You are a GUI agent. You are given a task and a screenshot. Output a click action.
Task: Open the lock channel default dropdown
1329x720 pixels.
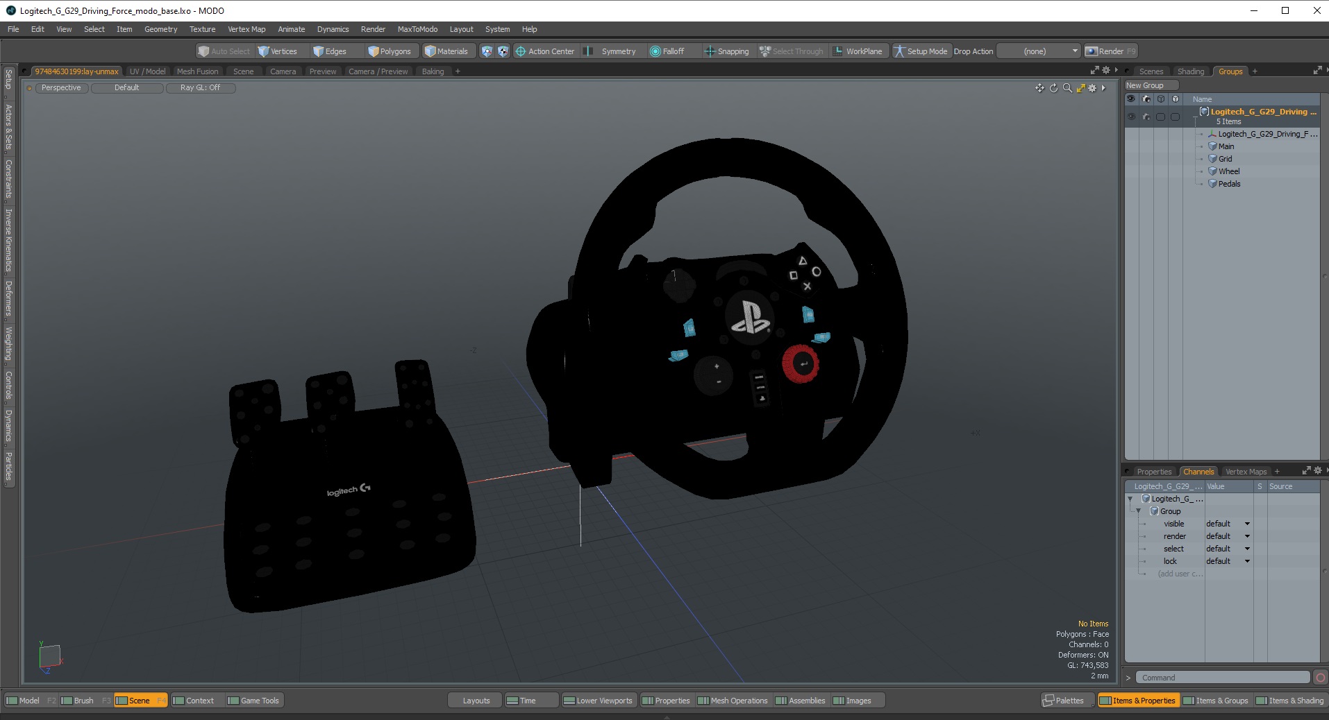pyautogui.click(x=1228, y=561)
